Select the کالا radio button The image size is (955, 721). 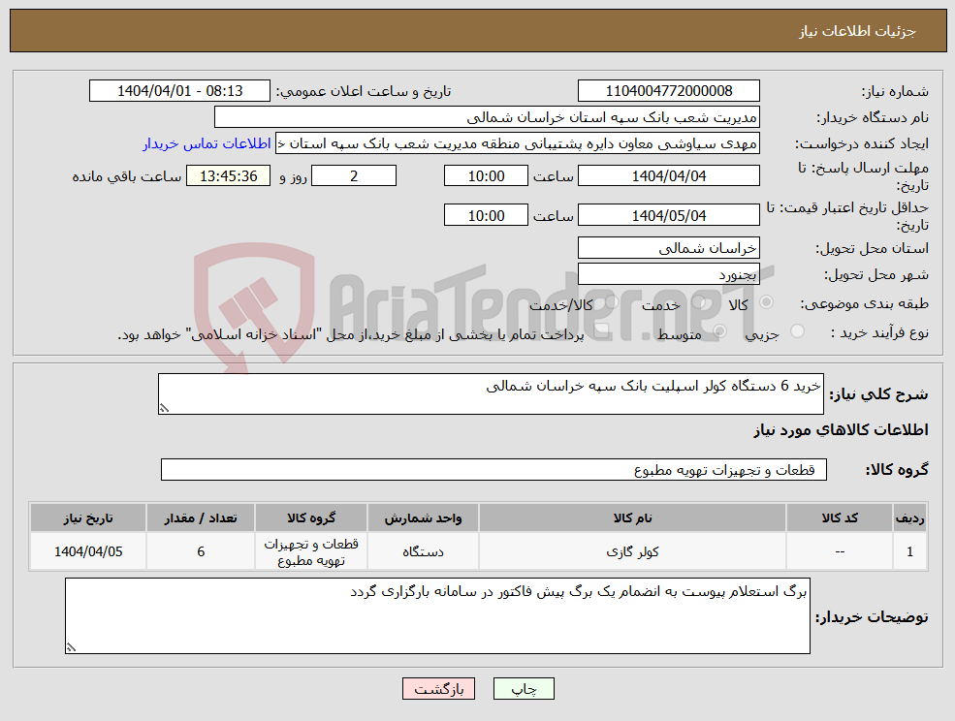pyautogui.click(x=766, y=302)
